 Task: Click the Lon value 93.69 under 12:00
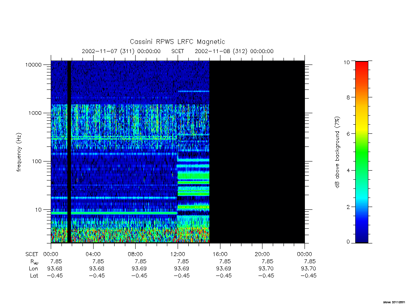tap(181, 269)
